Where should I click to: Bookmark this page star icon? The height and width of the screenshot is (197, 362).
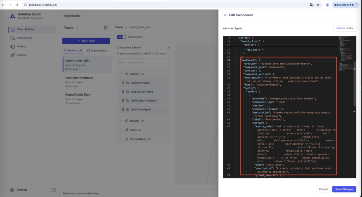(318, 5)
